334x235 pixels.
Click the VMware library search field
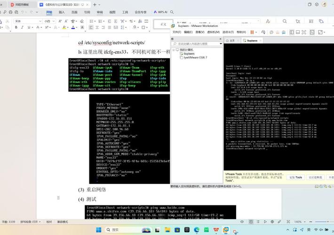click(196, 44)
